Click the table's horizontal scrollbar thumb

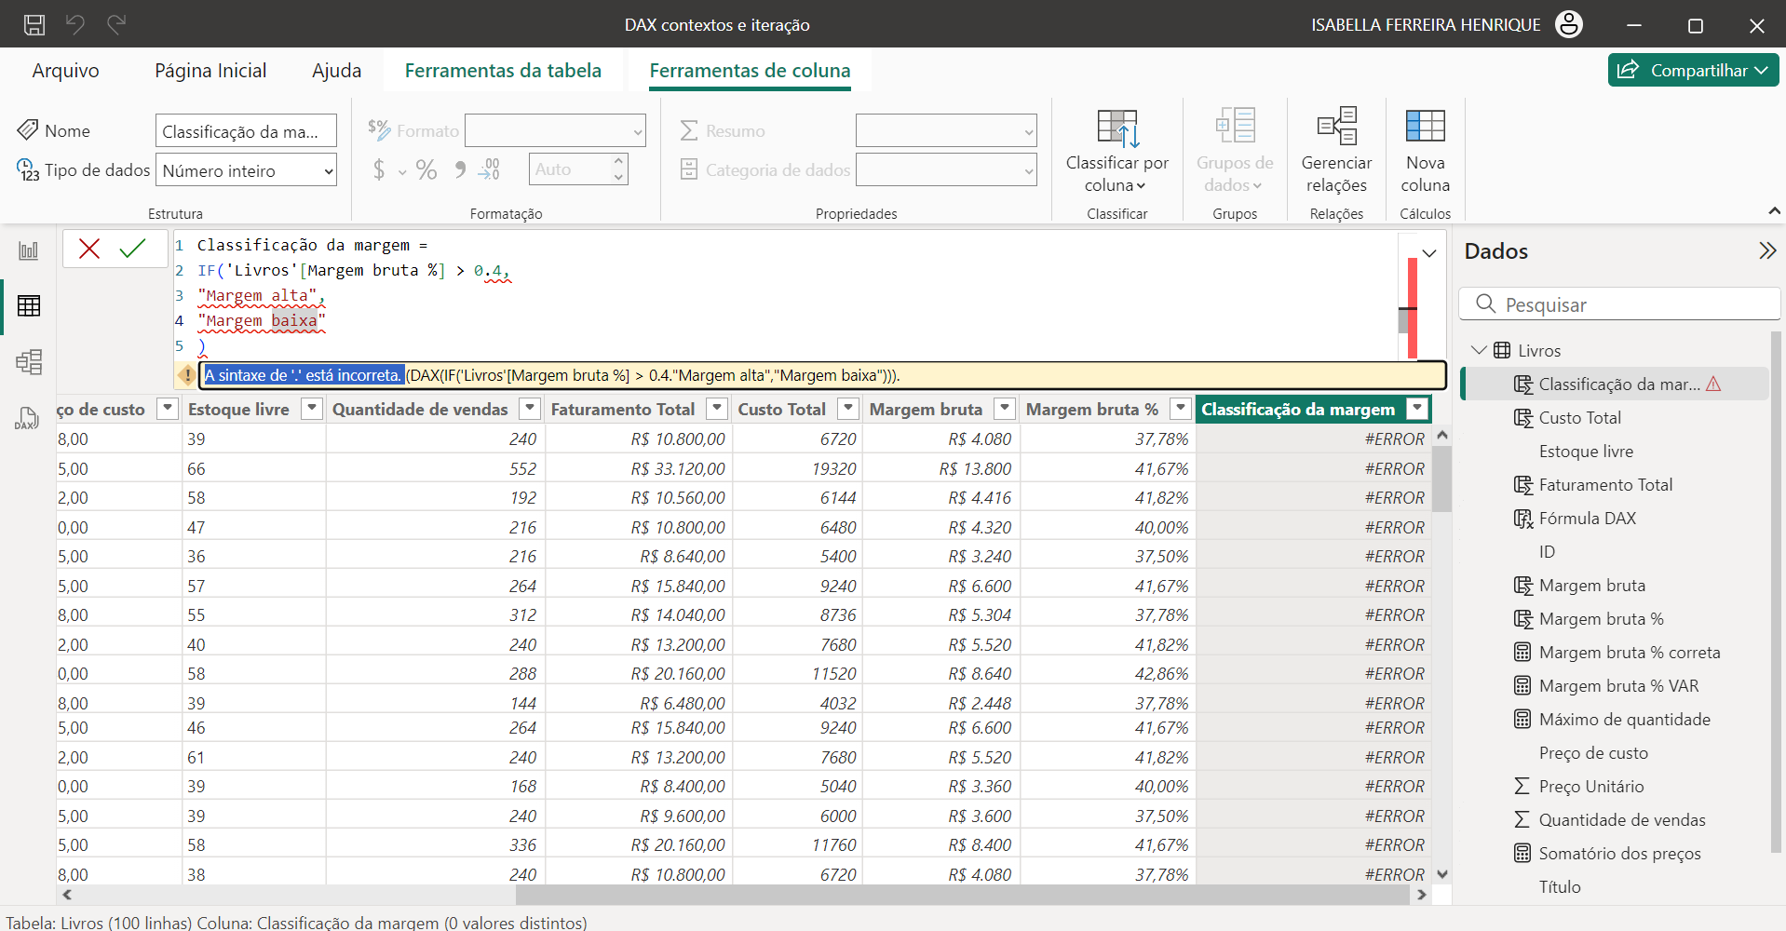point(963,895)
